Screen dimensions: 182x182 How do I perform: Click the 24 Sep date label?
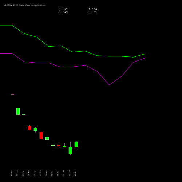pos(29,173)
